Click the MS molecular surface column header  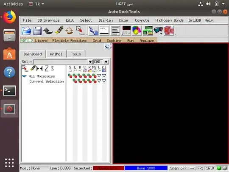pyautogui.click(x=94, y=69)
